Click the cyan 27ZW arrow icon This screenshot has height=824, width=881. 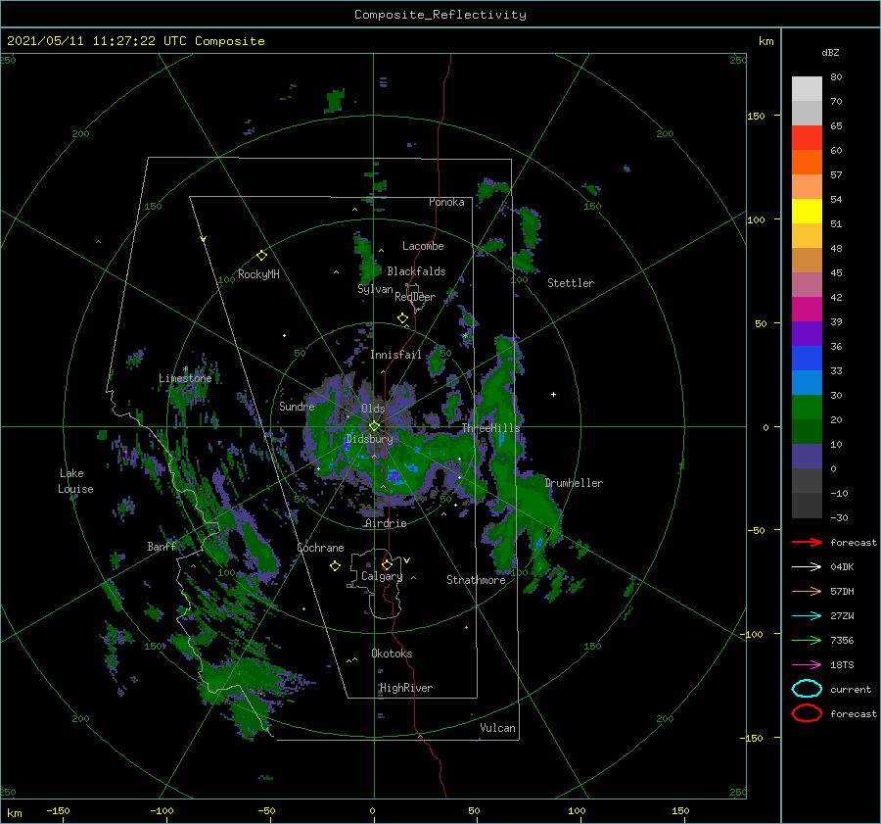tap(807, 616)
